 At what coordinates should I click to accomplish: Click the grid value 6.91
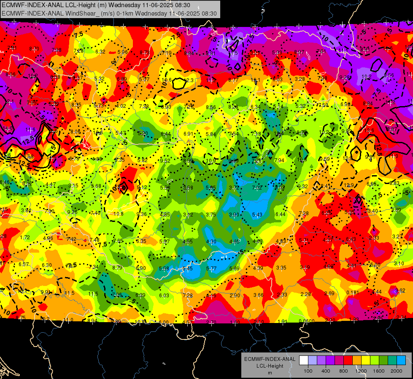click(188, 134)
